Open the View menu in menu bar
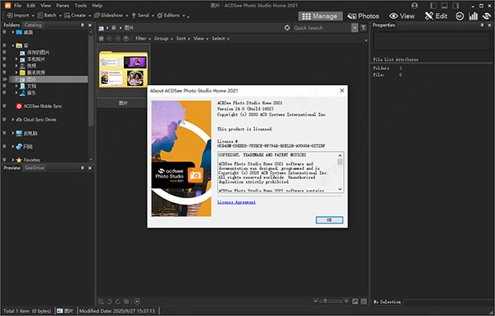 coord(45,6)
